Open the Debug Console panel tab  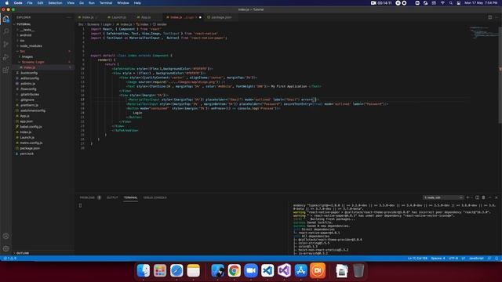pyautogui.click(x=155, y=197)
